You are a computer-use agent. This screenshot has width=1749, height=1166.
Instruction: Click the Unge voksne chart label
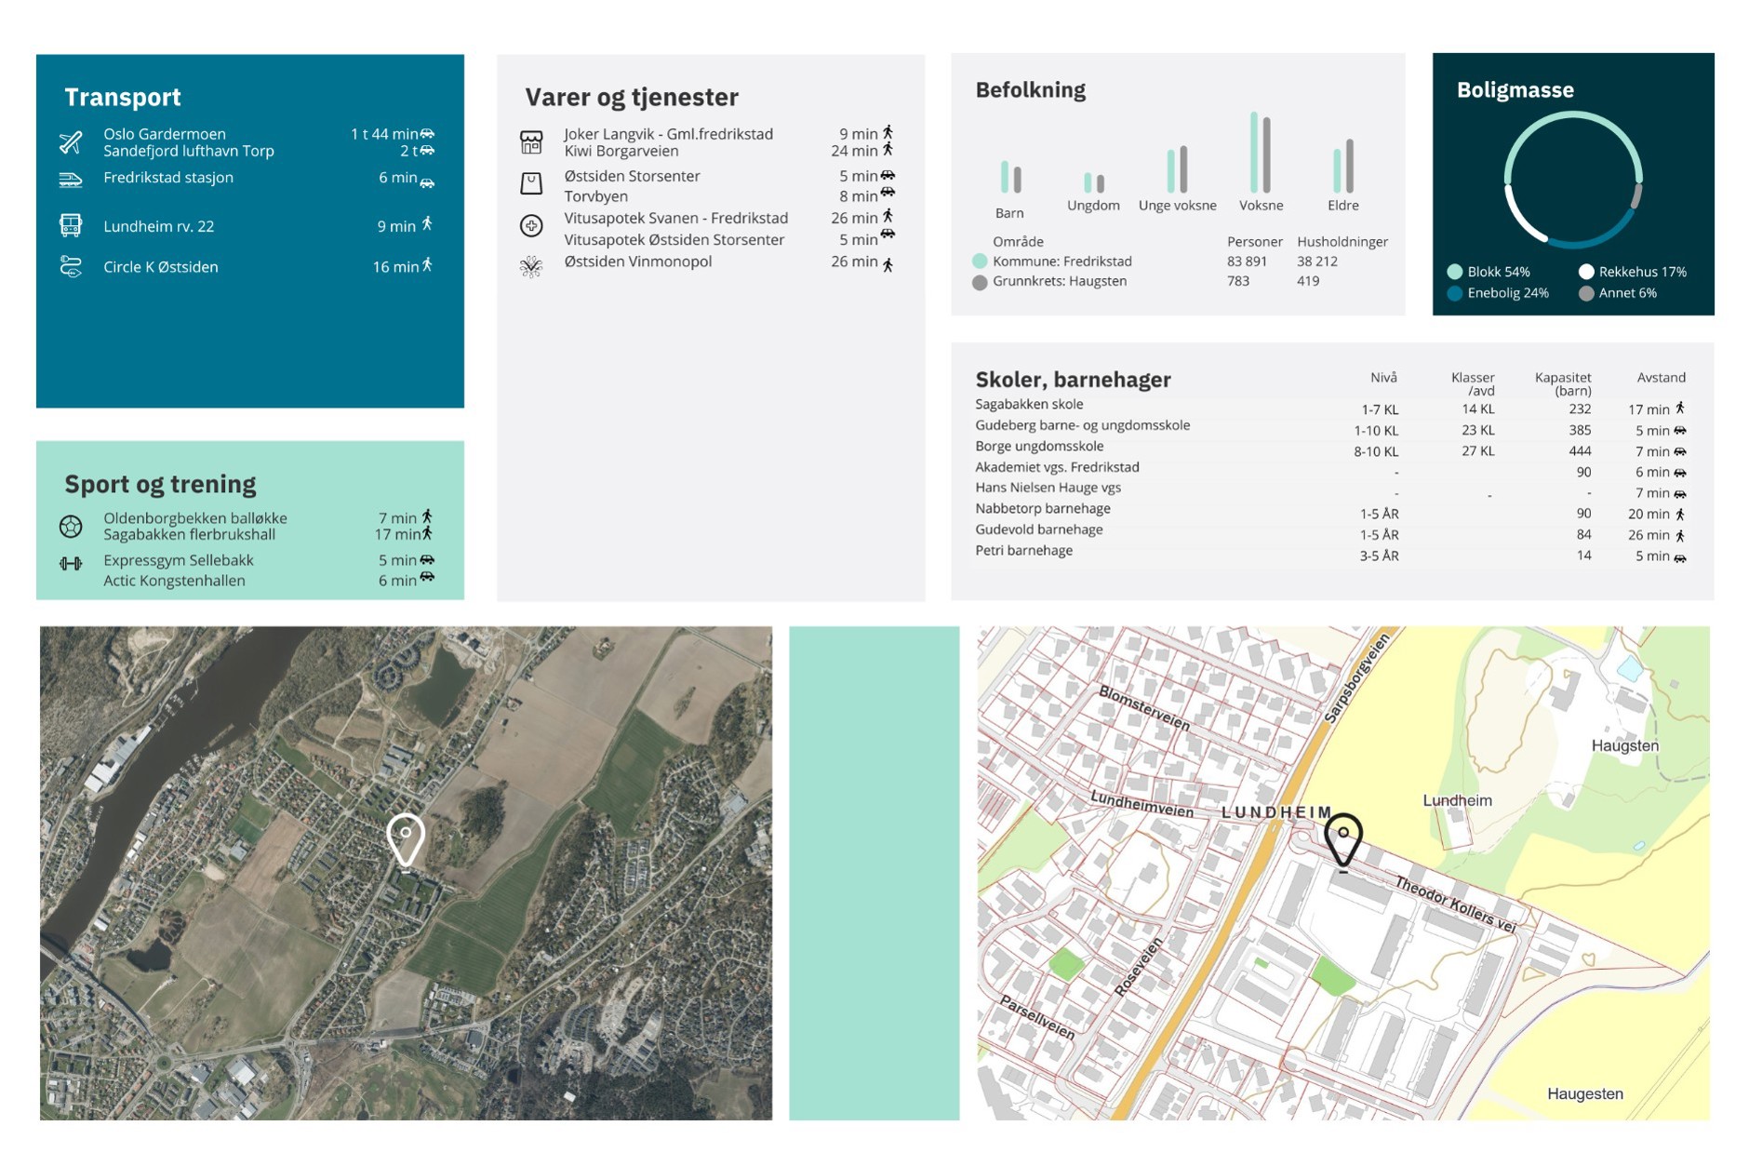[1178, 206]
